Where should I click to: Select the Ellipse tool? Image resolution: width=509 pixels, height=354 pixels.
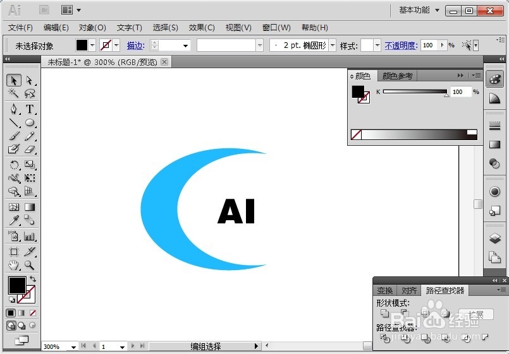pyautogui.click(x=29, y=122)
